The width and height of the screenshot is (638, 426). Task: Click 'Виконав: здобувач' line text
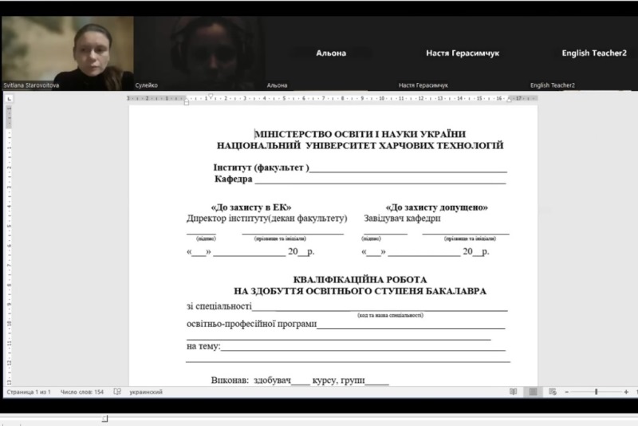[x=251, y=380]
